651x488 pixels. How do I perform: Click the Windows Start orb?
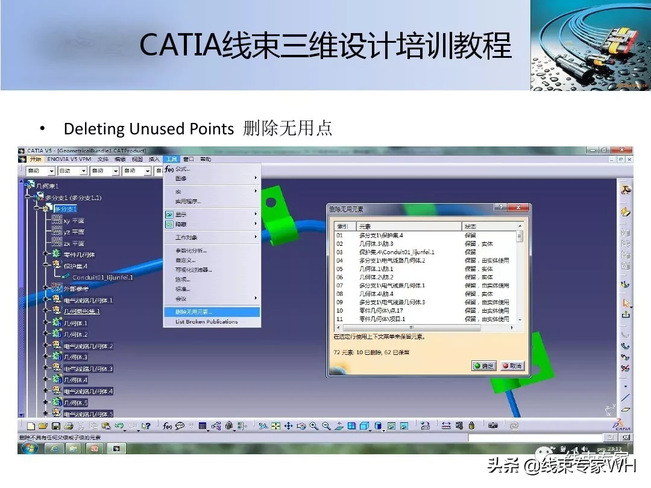[x=30, y=448]
